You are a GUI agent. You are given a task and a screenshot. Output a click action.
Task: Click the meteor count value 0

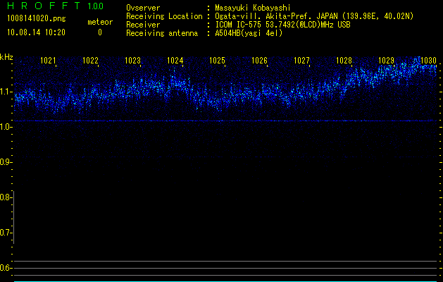(99, 32)
